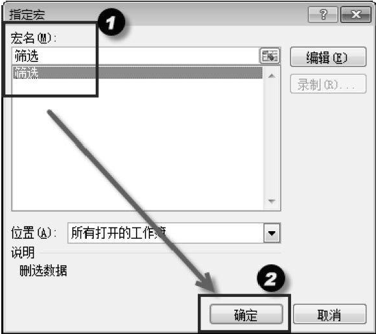Click the macro list scroll-up arrow
Viewport: 376px width, 334px height.
[x=271, y=76]
